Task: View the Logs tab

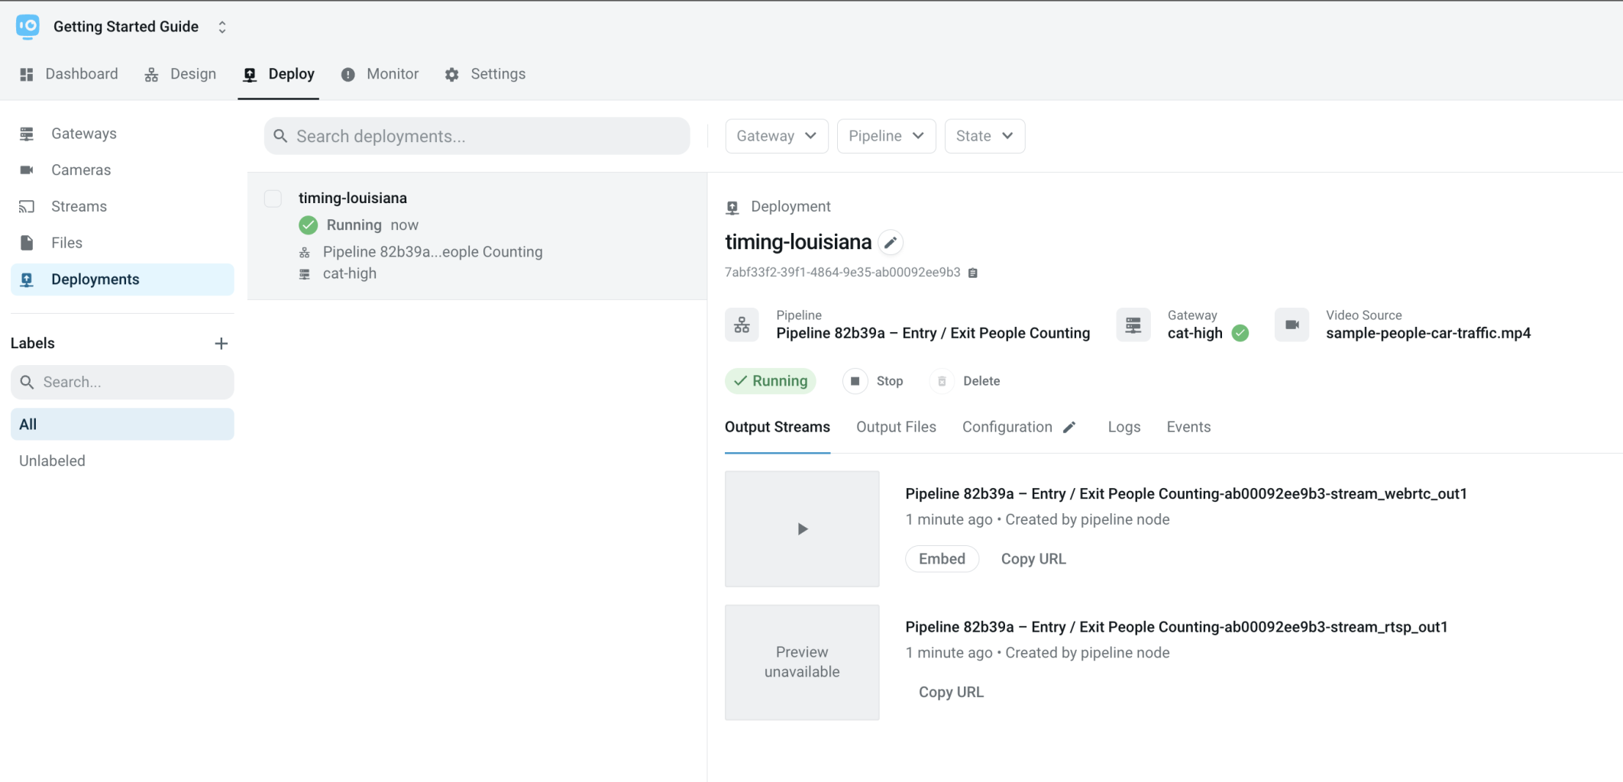Action: tap(1123, 427)
